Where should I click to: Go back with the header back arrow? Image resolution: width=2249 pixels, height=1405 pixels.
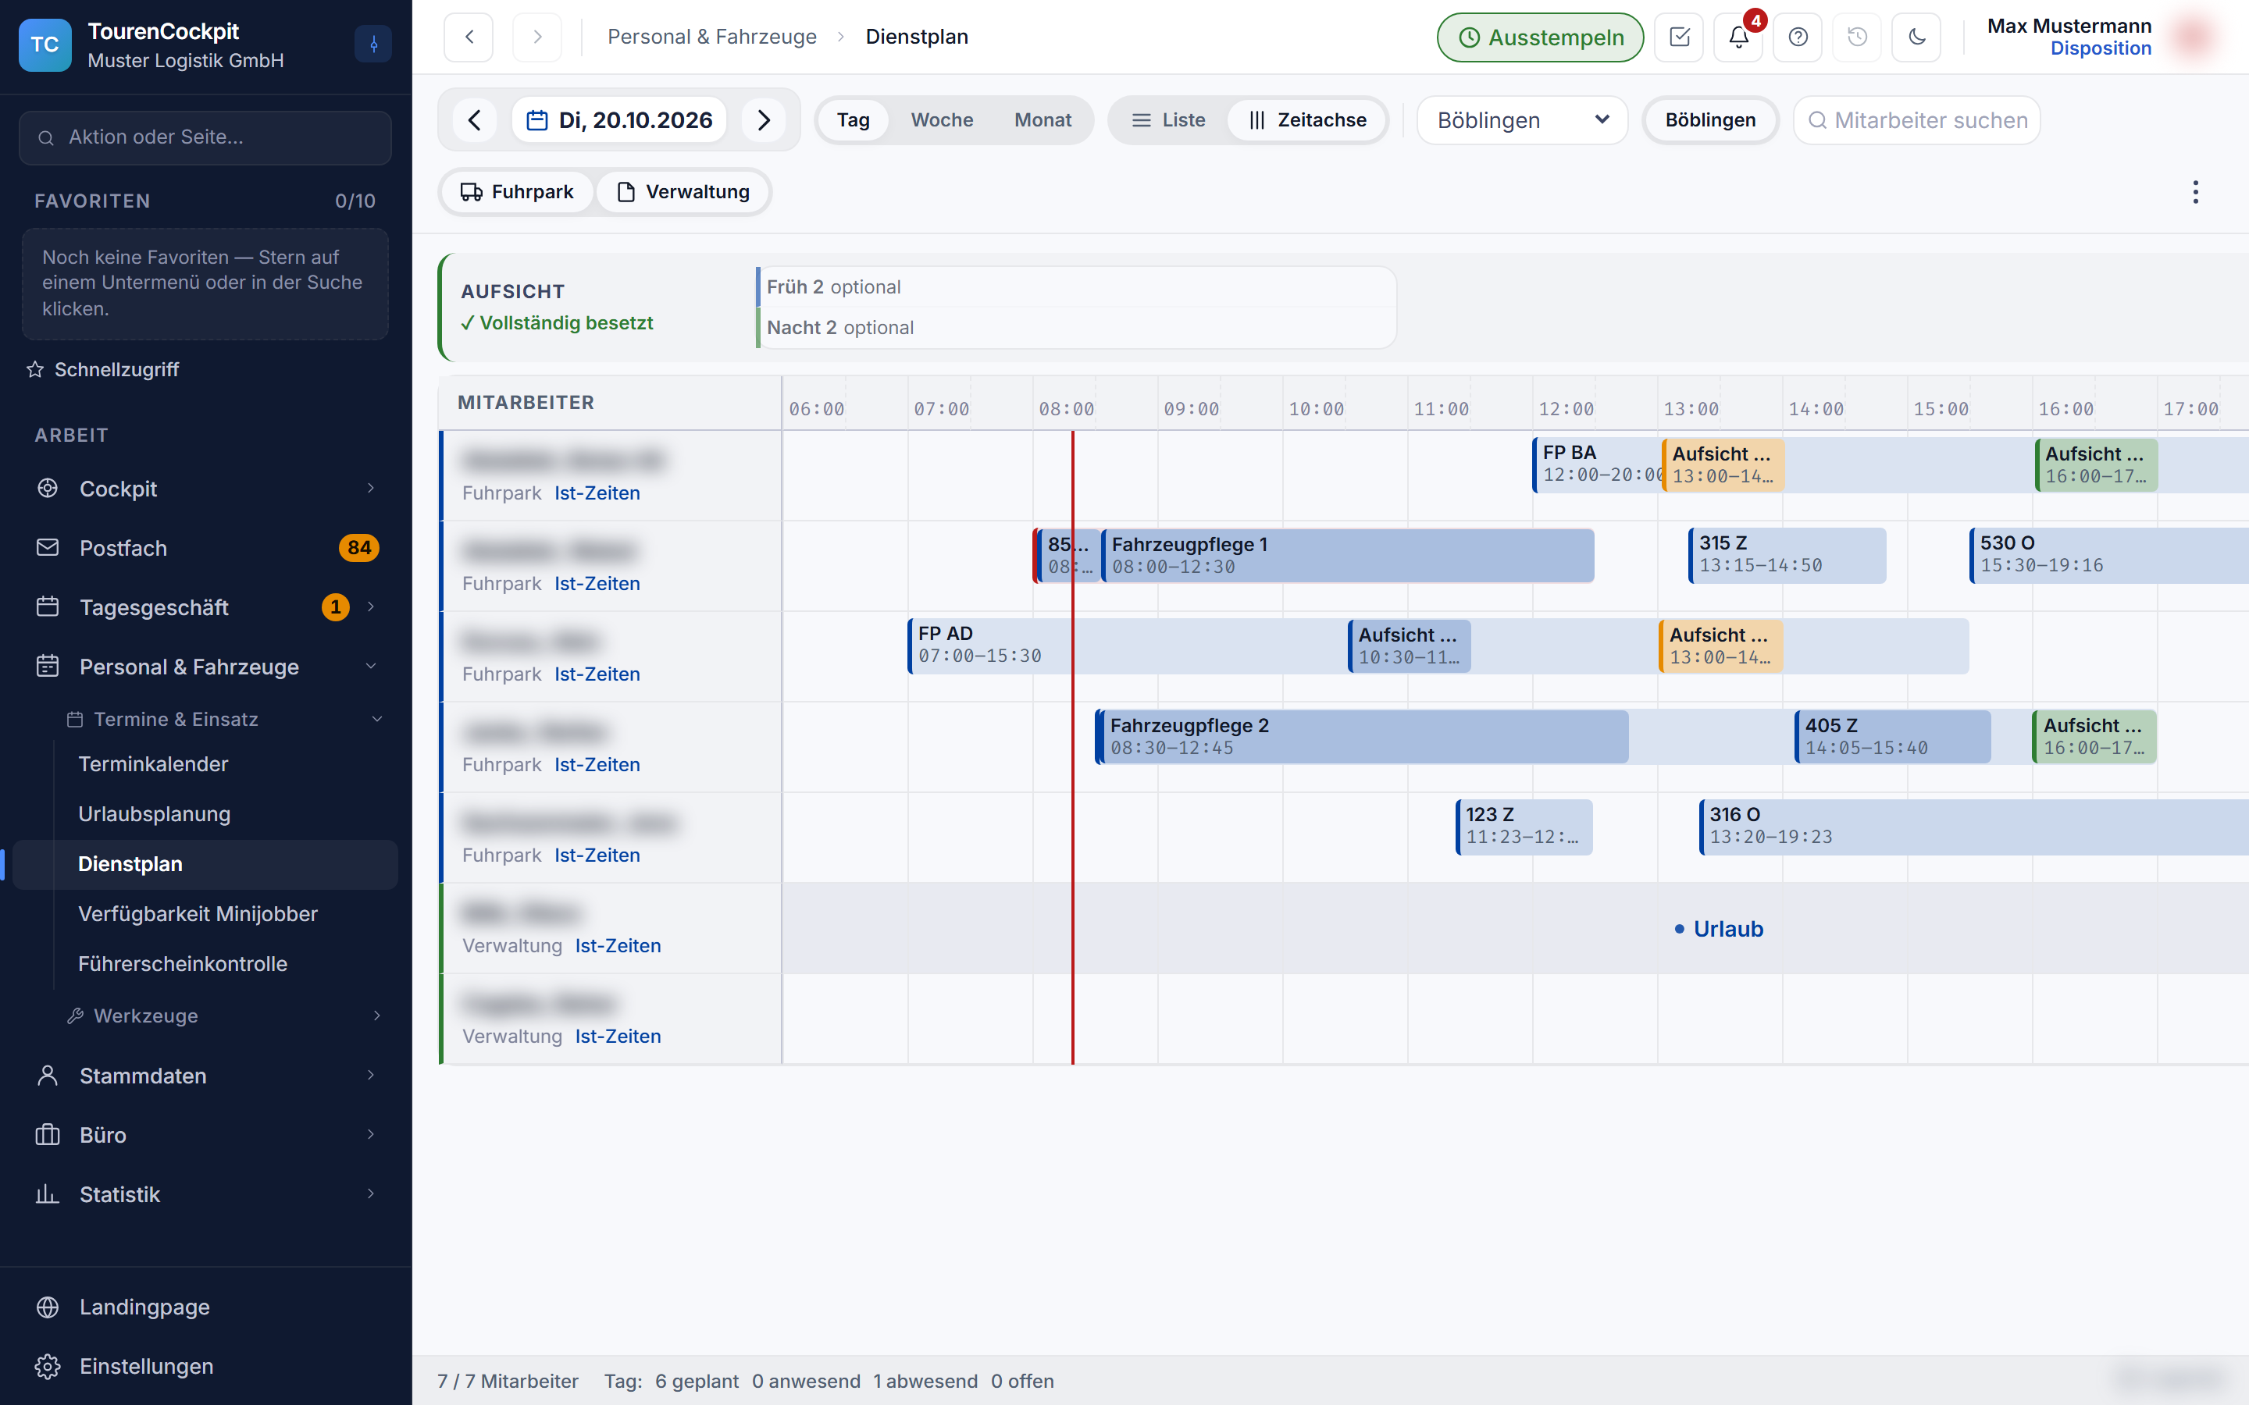[469, 37]
